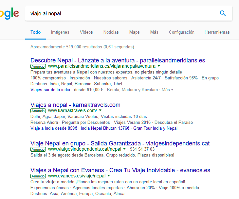Viewport: 239px width, 199px height.
Task: Click the 'Viajes sur de la india' sitelink
Action: (x=50, y=90)
